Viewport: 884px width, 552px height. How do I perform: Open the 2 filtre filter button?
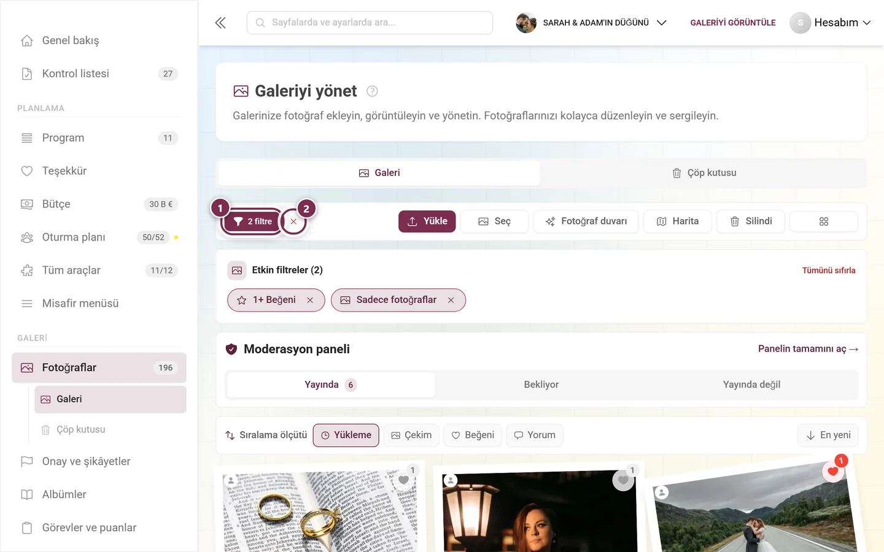(252, 221)
